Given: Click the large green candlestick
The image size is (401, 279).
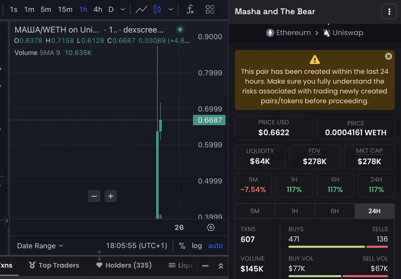Looking at the screenshot, I should tap(157, 174).
